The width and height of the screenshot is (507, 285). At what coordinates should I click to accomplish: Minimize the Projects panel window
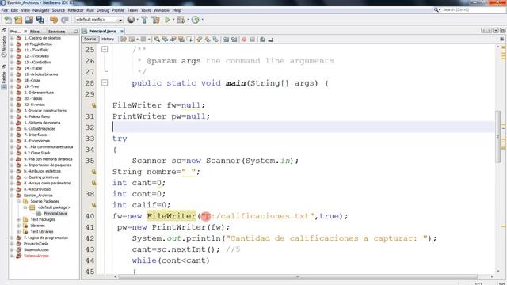[x=75, y=32]
